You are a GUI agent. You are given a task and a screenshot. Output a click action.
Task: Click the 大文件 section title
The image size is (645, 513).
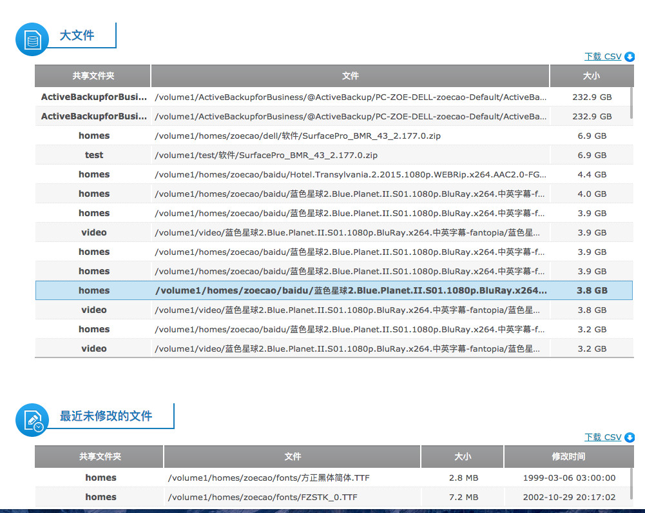77,35
